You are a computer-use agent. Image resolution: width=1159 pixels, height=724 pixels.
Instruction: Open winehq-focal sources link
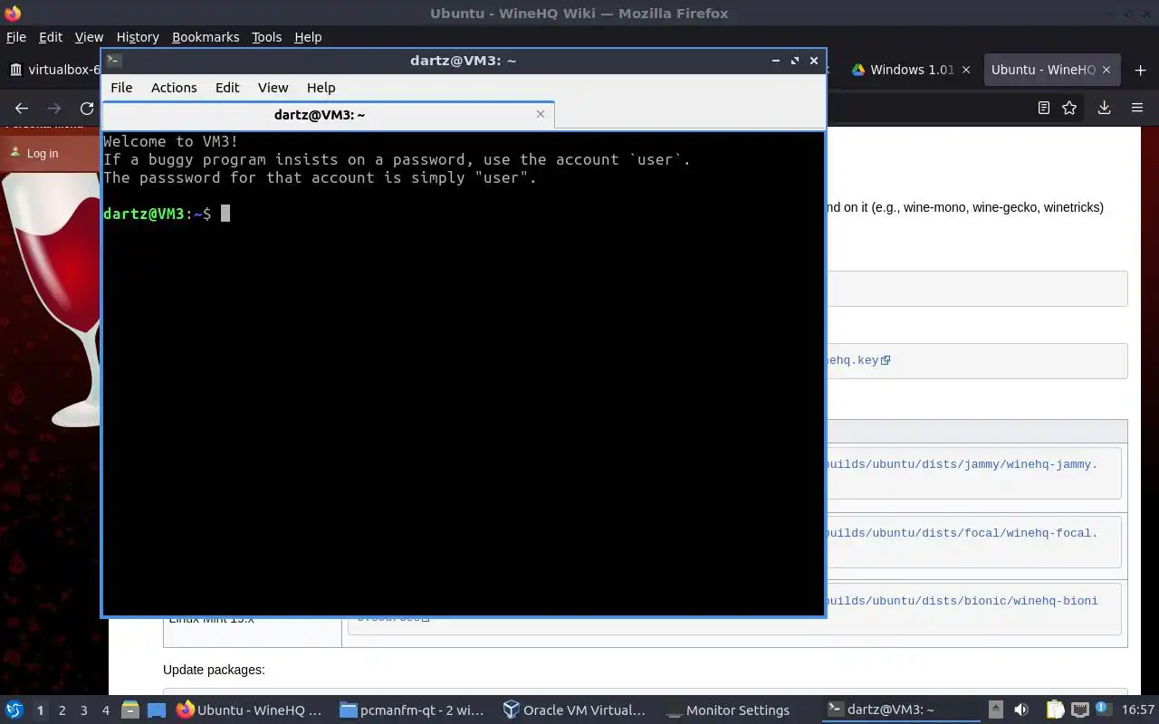click(962, 533)
